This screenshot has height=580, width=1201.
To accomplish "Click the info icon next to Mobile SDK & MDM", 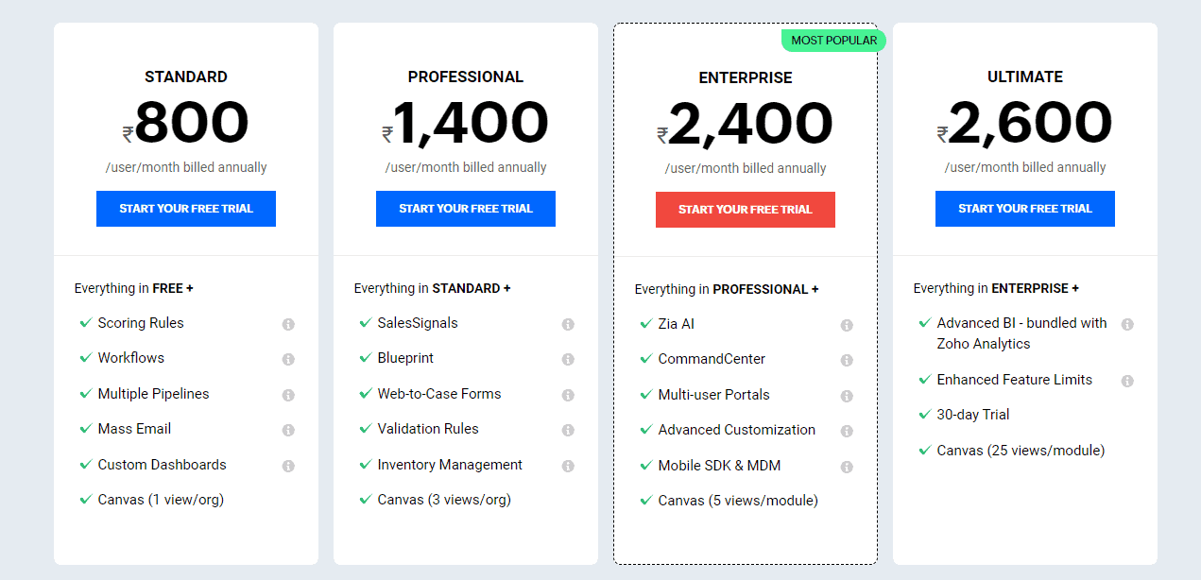I will pos(848,466).
